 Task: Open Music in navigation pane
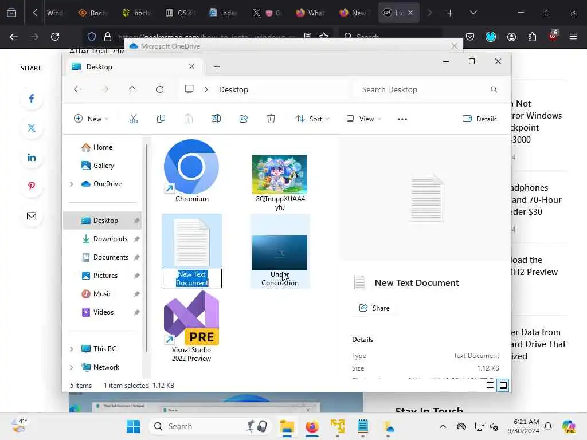pyautogui.click(x=103, y=294)
